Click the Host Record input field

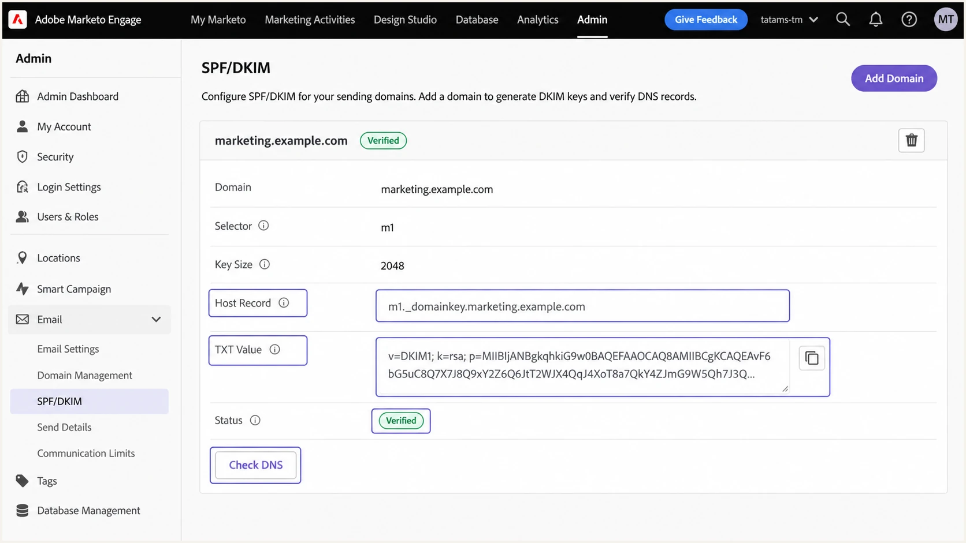(582, 306)
